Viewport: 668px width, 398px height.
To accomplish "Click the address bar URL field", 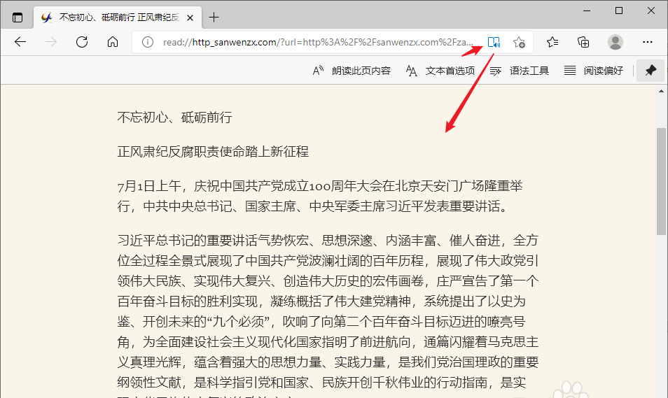I will coord(318,42).
